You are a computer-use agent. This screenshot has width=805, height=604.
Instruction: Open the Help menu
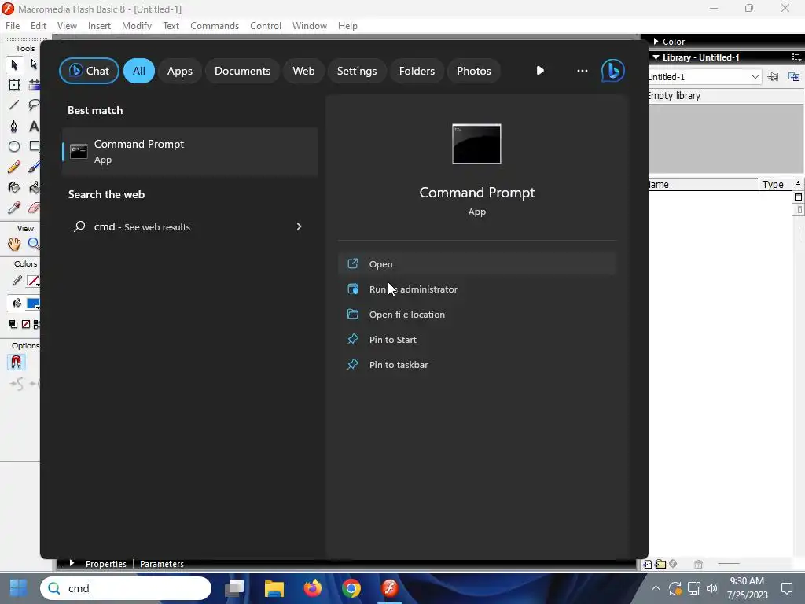coord(347,26)
